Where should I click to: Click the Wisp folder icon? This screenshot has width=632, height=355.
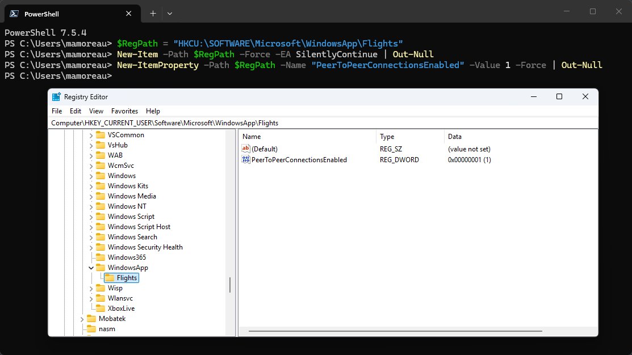[x=101, y=288]
